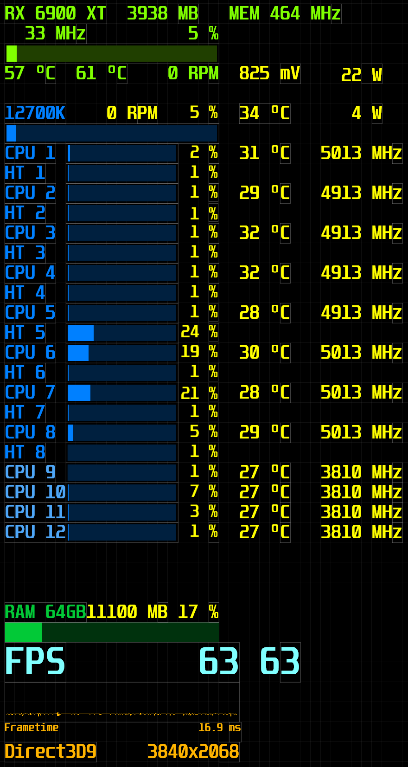The width and height of the screenshot is (408, 767).
Task: Click the green GPU usage bar
Action: pos(111,53)
